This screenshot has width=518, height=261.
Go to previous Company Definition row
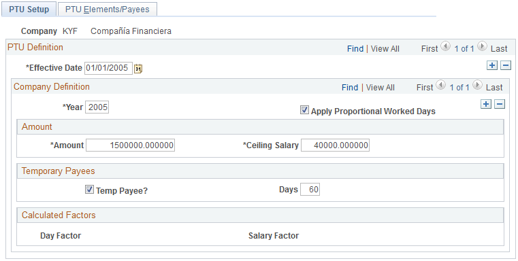tap(440, 85)
